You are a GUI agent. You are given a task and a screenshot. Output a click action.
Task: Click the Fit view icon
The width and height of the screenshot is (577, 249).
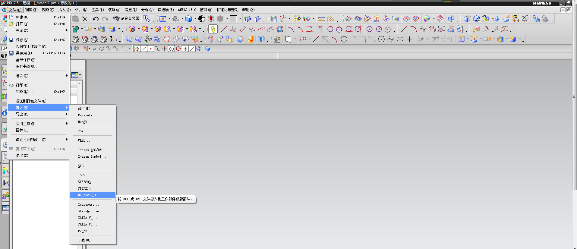[x=163, y=19]
